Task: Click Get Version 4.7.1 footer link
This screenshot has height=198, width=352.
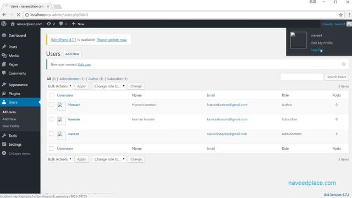Action: point(336,194)
